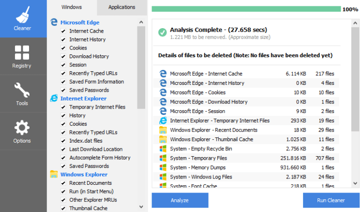Click the green Analysis Complete checkmark icon
The width and height of the screenshot is (363, 212).
[x=163, y=32]
